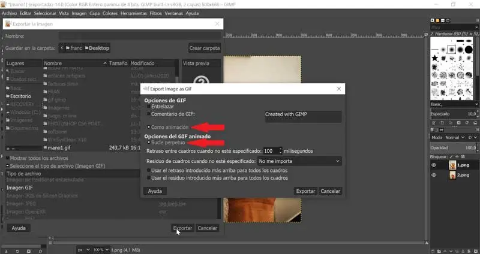Select the mano1.gif file row
480x254 pixels.
(x=92, y=147)
